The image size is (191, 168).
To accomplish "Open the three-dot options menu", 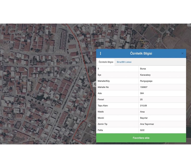I will click(101, 53).
